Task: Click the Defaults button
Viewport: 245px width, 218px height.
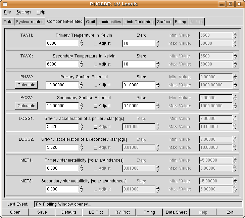Action: coord(69,212)
